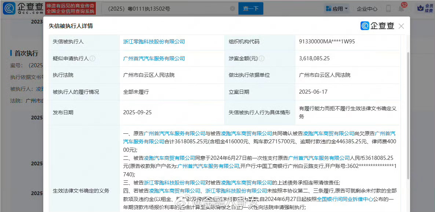Open 广州首汽汽车服务有限公司 link before 人民币3618085.25
This screenshot has height=212, width=435.
[319, 158]
